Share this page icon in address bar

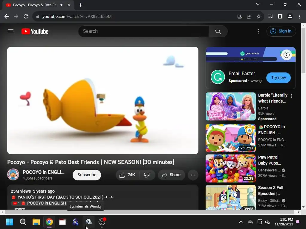[x=249, y=17]
